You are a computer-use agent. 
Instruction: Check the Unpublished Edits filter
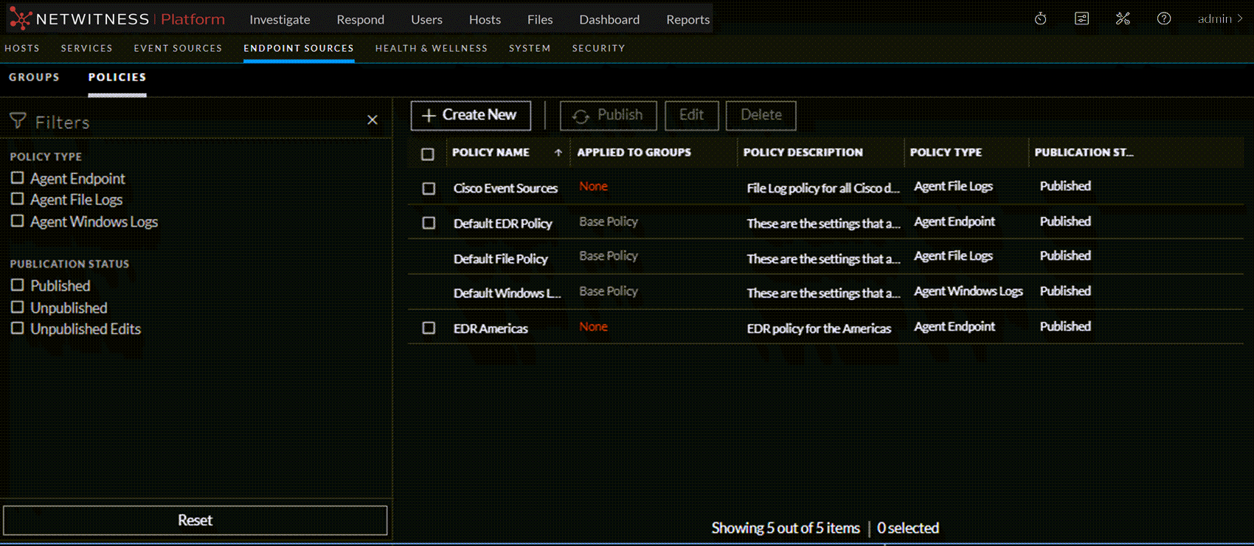(x=17, y=328)
